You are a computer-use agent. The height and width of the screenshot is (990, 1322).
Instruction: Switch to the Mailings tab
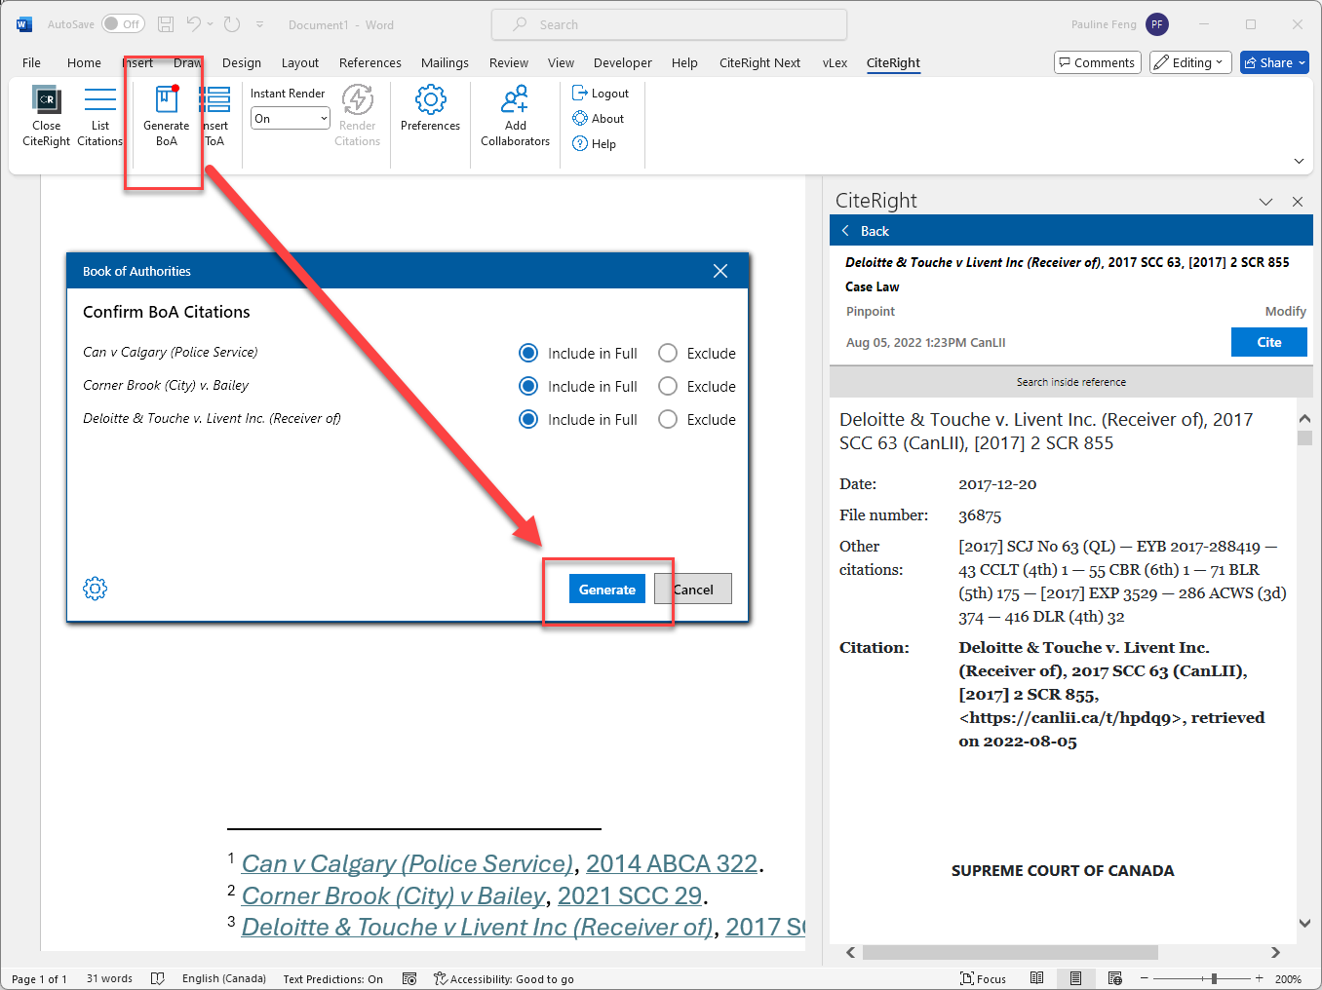click(x=445, y=62)
